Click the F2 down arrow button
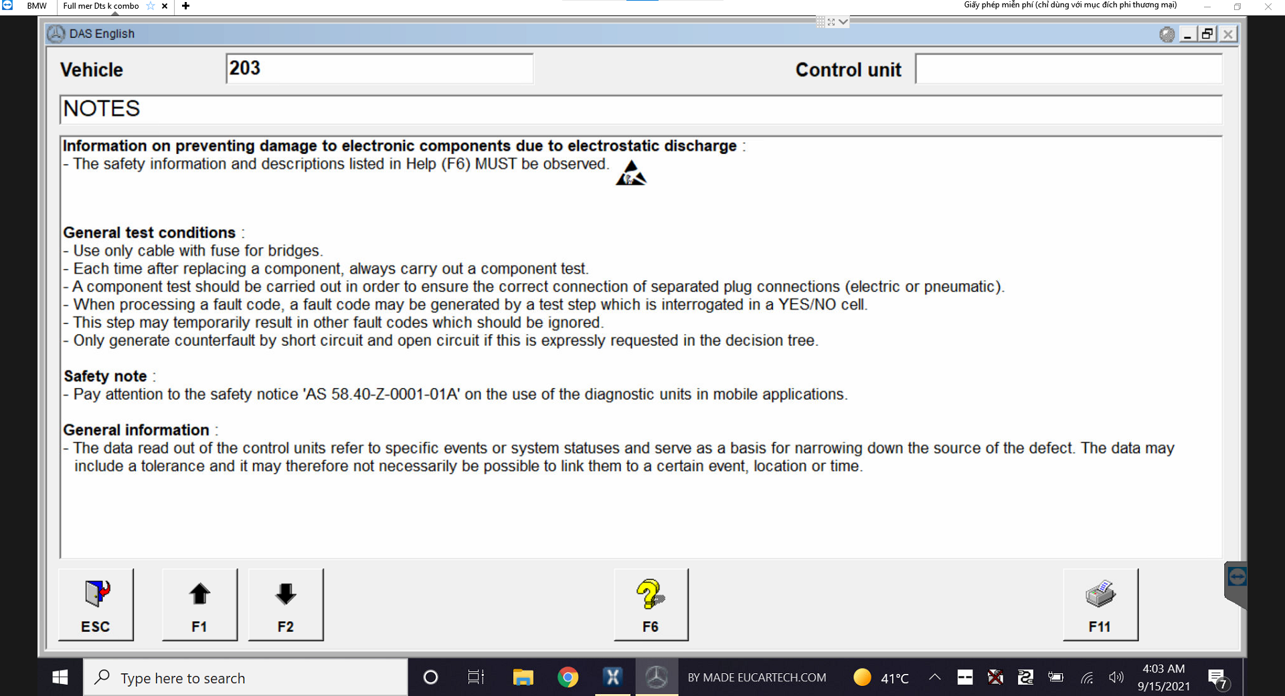1285x696 pixels. pos(286,605)
